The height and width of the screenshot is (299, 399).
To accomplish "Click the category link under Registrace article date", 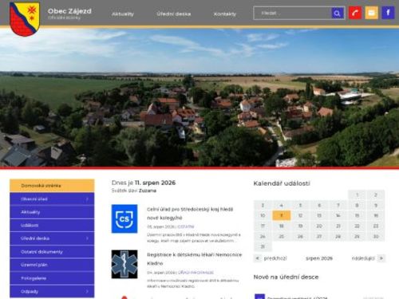I will point(196,273).
